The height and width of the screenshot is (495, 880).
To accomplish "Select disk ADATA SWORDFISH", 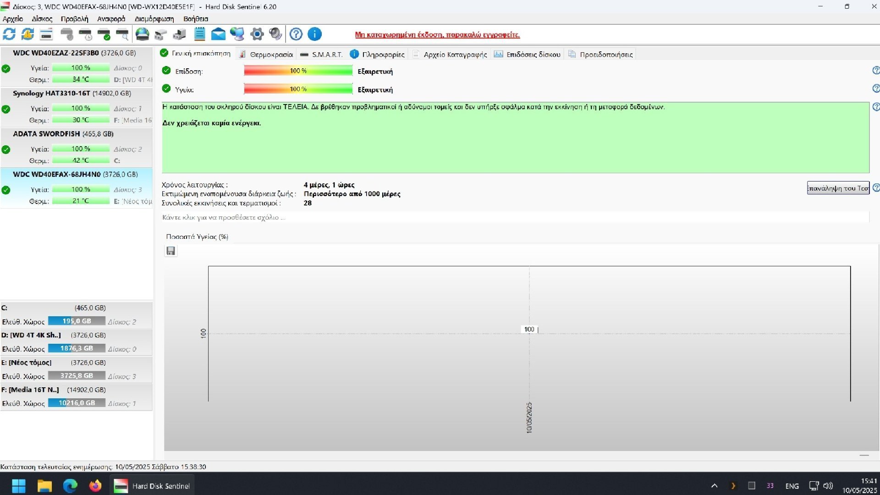I will pos(76,147).
